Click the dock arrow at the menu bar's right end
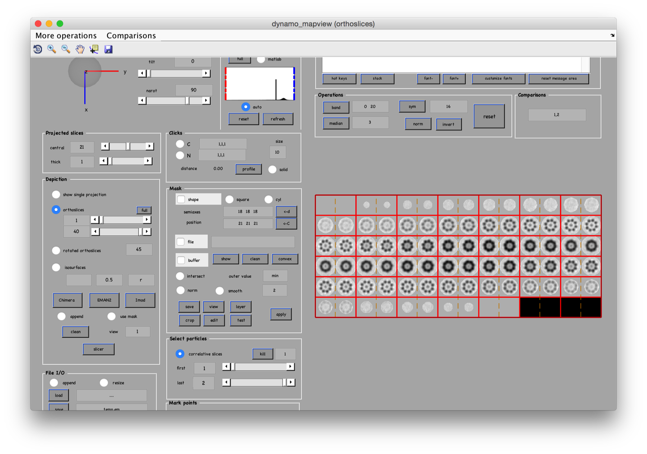 click(612, 35)
